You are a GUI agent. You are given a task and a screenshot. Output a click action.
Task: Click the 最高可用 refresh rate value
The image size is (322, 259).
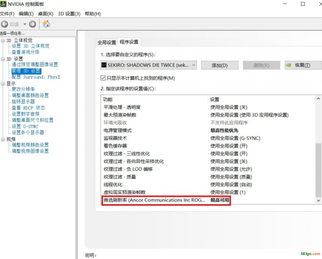219,200
